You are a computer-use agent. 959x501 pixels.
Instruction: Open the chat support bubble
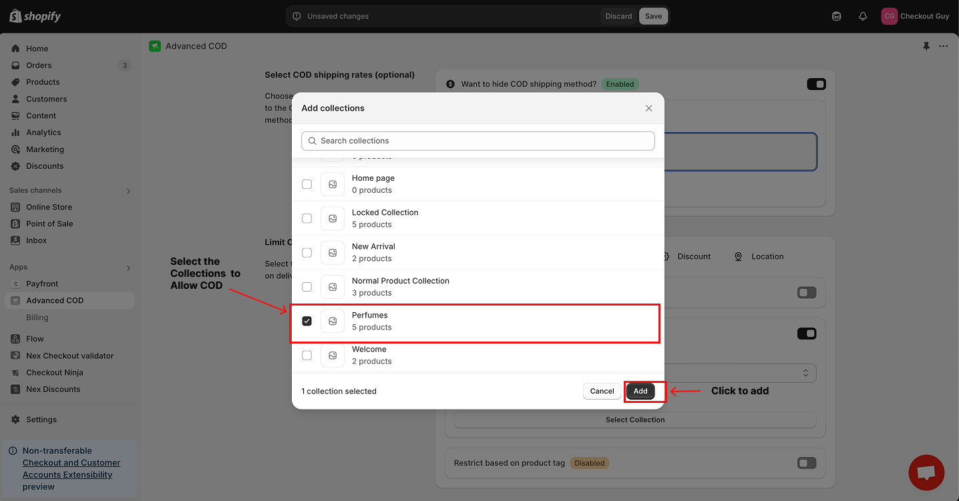click(x=926, y=472)
